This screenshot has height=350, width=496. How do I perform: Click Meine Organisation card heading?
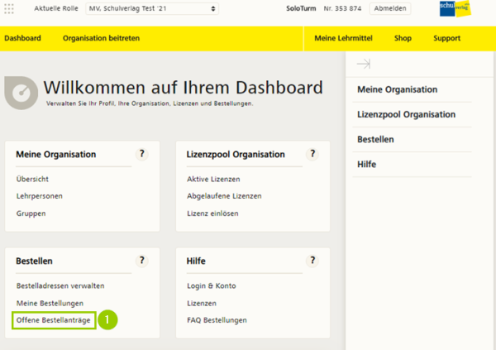coord(56,154)
